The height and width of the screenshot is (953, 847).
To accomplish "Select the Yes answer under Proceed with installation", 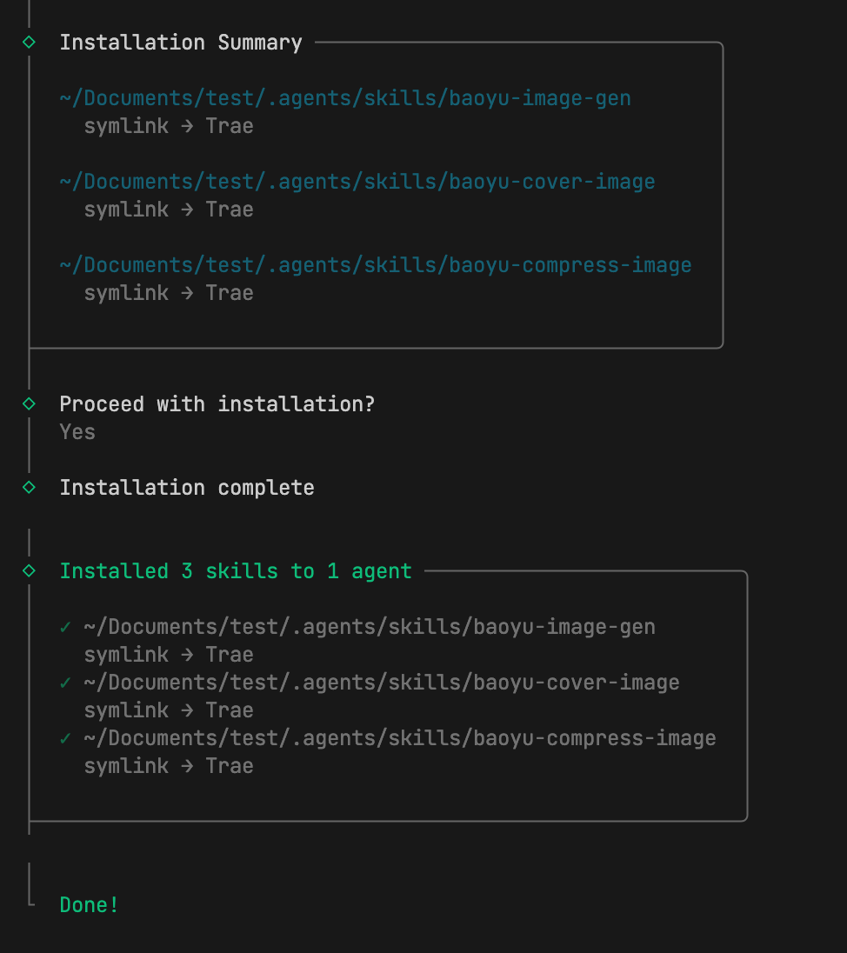I will (x=77, y=432).
